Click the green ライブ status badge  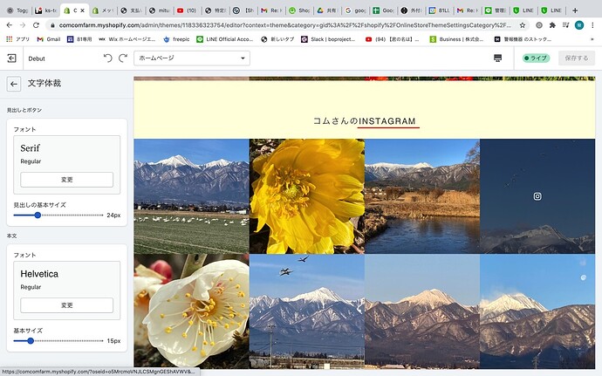(x=536, y=58)
